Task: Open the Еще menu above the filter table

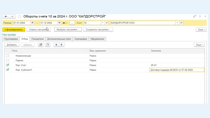Action: (x=199, y=45)
